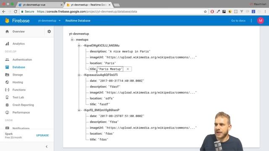Click the Secure padlock indicator
The image size is (269, 151).
point(27,12)
